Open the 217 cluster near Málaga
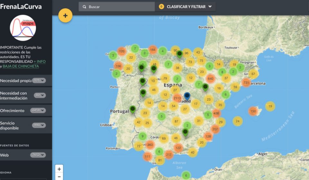309x180 pixels. pos(169,155)
